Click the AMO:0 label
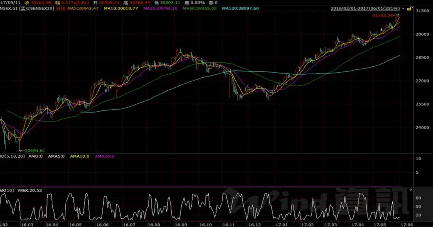 click(x=35, y=156)
